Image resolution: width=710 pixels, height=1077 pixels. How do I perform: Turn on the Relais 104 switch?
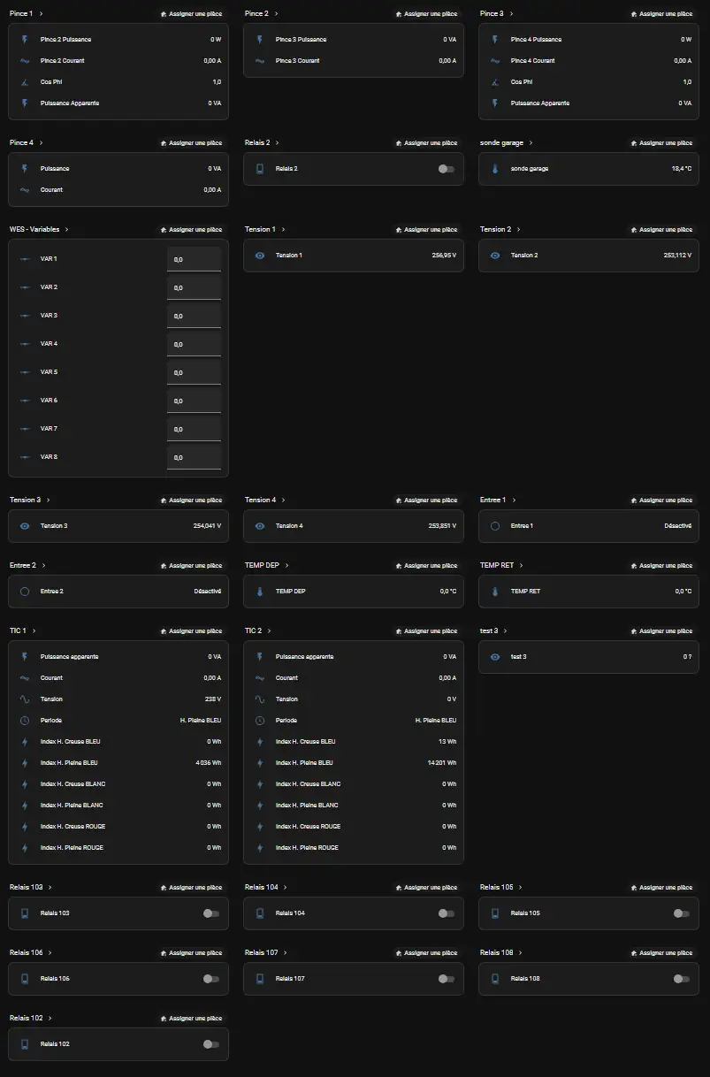[447, 913]
